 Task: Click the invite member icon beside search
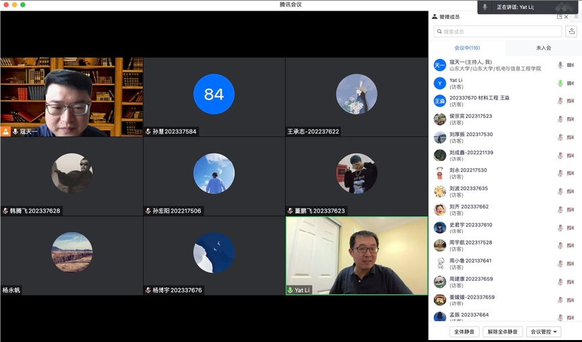coord(572,31)
